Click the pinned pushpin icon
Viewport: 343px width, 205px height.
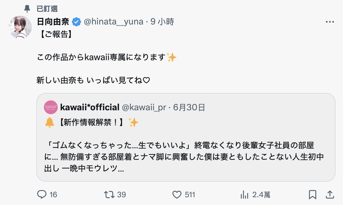(27, 9)
